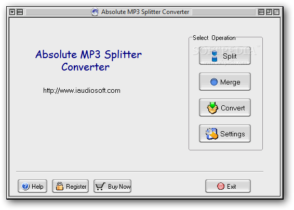Click the Buy Now button
Image resolution: width=294 pixels, height=210 pixels.
click(x=113, y=186)
